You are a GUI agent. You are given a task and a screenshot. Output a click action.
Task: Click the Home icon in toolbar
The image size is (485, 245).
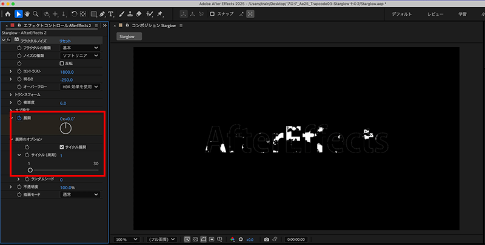tap(8, 14)
